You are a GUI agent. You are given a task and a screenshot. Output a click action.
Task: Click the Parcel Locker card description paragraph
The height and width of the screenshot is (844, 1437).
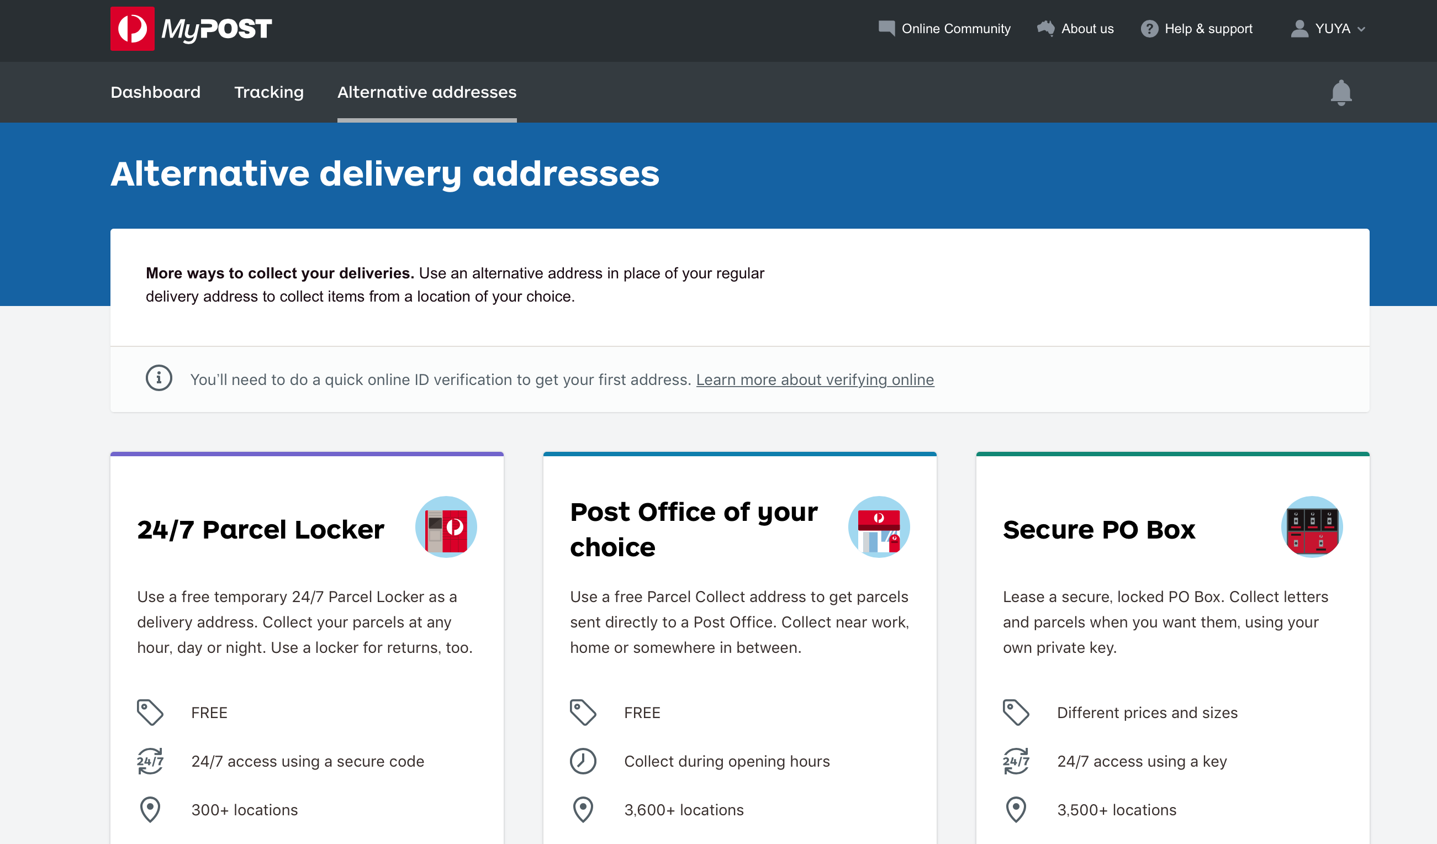tap(305, 622)
